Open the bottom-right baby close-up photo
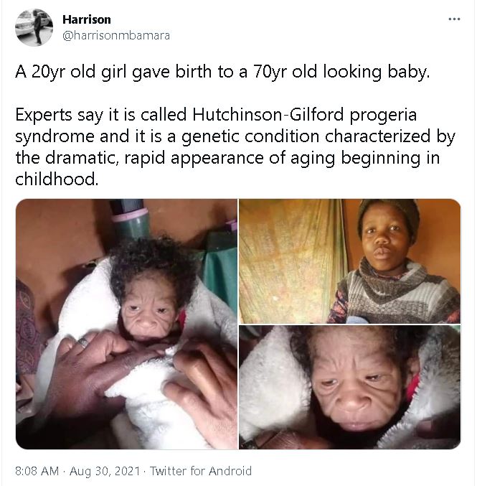The height and width of the screenshot is (486, 477). pyautogui.click(x=350, y=387)
